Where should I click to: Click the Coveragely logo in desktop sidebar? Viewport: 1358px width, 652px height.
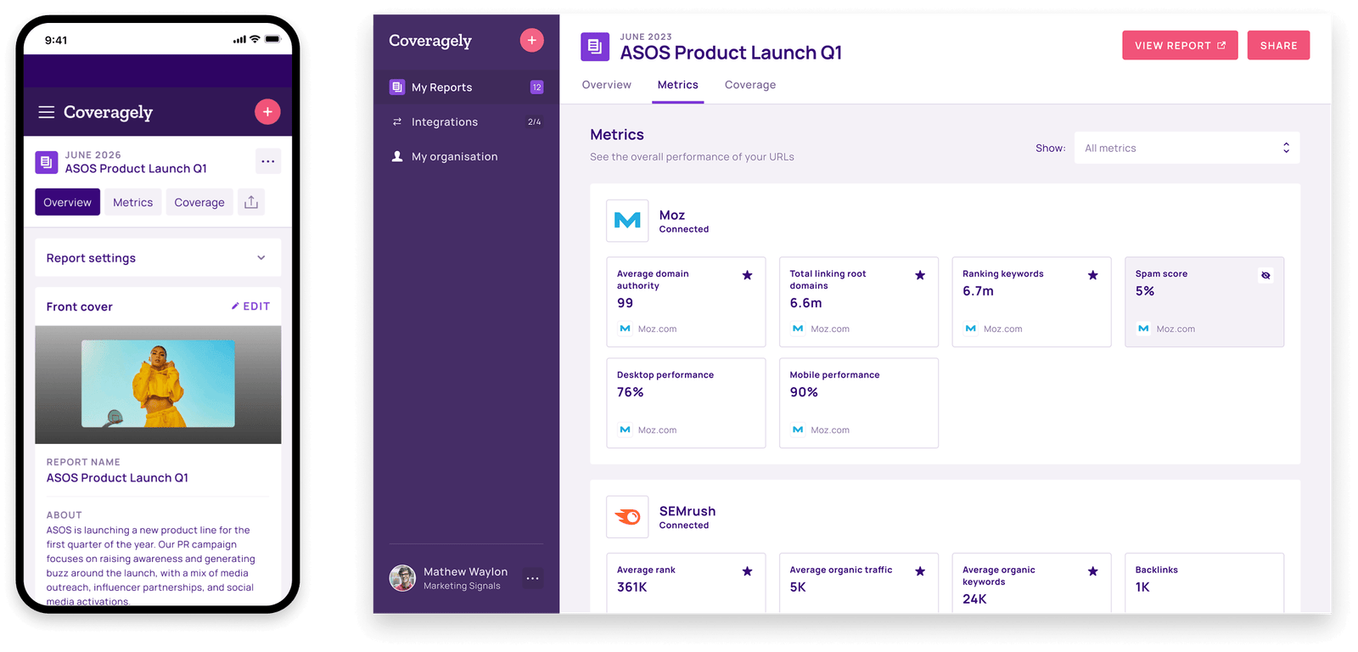[430, 41]
